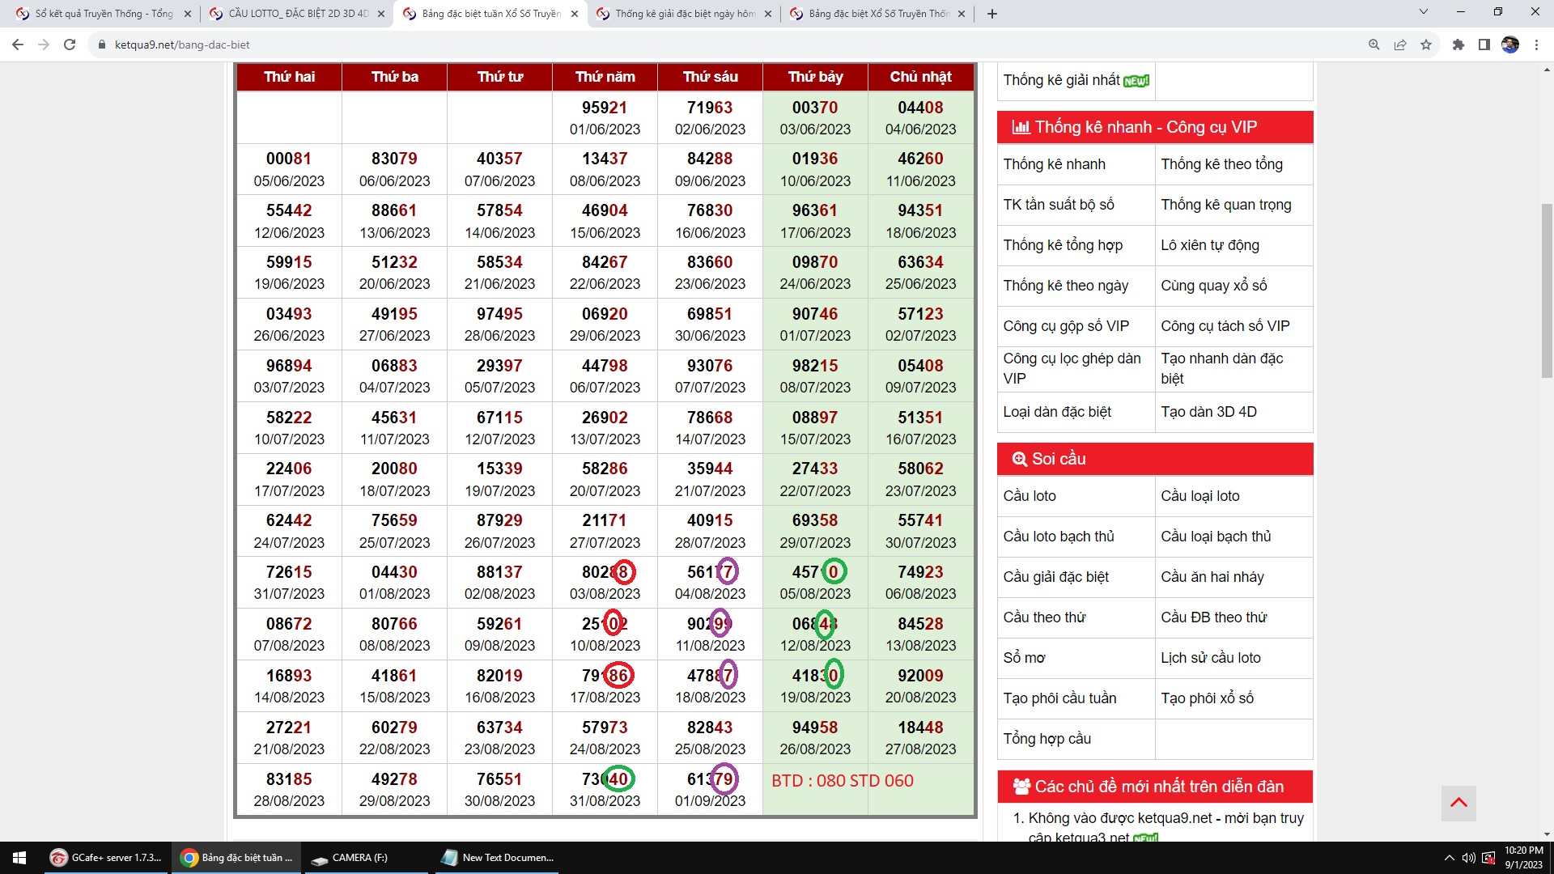Click the share page icon
The height and width of the screenshot is (874, 1554).
coord(1400,45)
